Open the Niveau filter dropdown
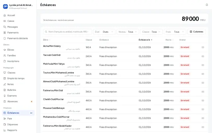212x133 pixels. coord(128,32)
